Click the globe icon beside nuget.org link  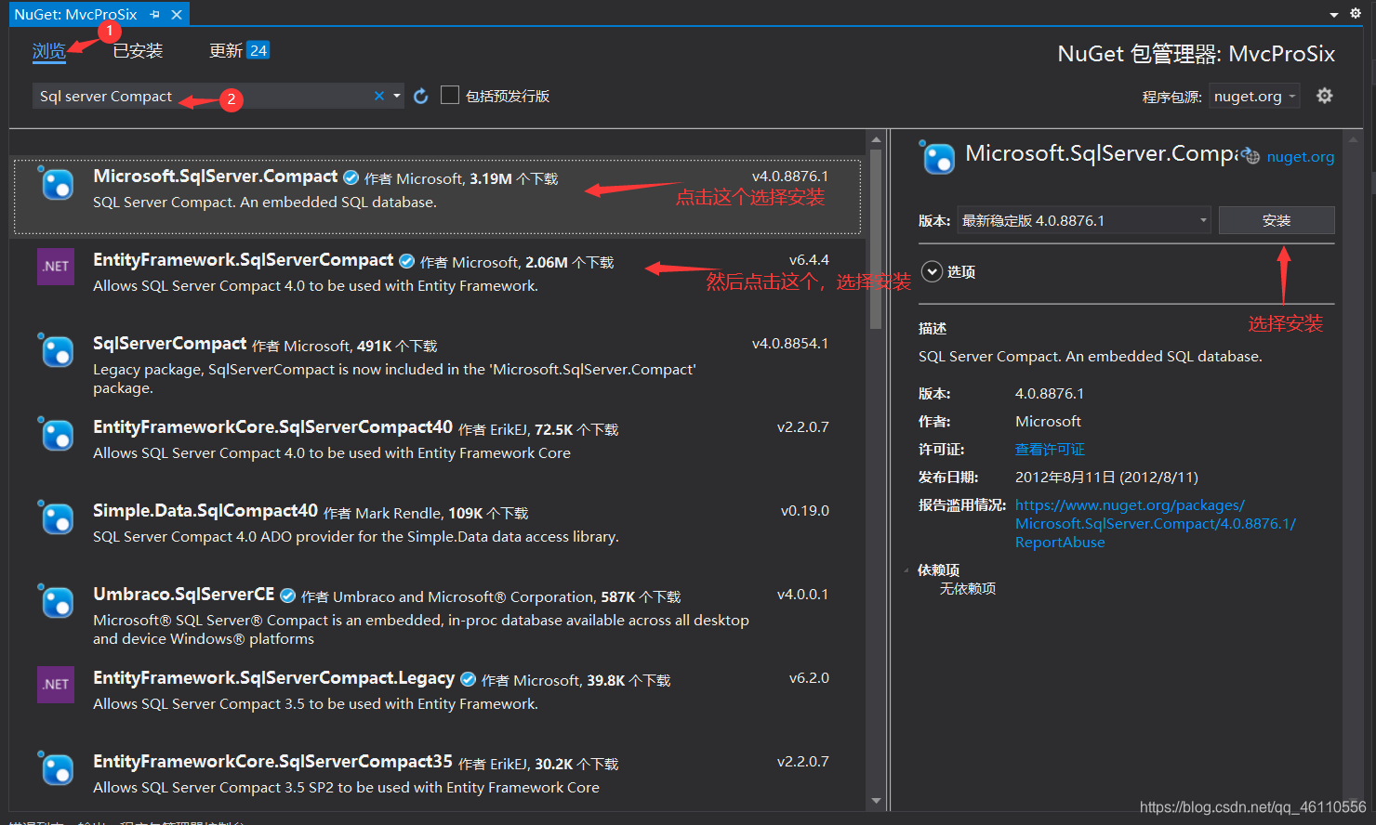pos(1251,157)
